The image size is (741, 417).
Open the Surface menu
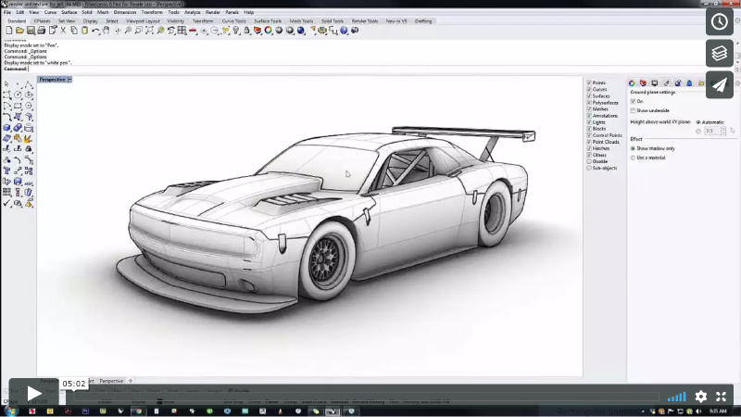(69, 12)
